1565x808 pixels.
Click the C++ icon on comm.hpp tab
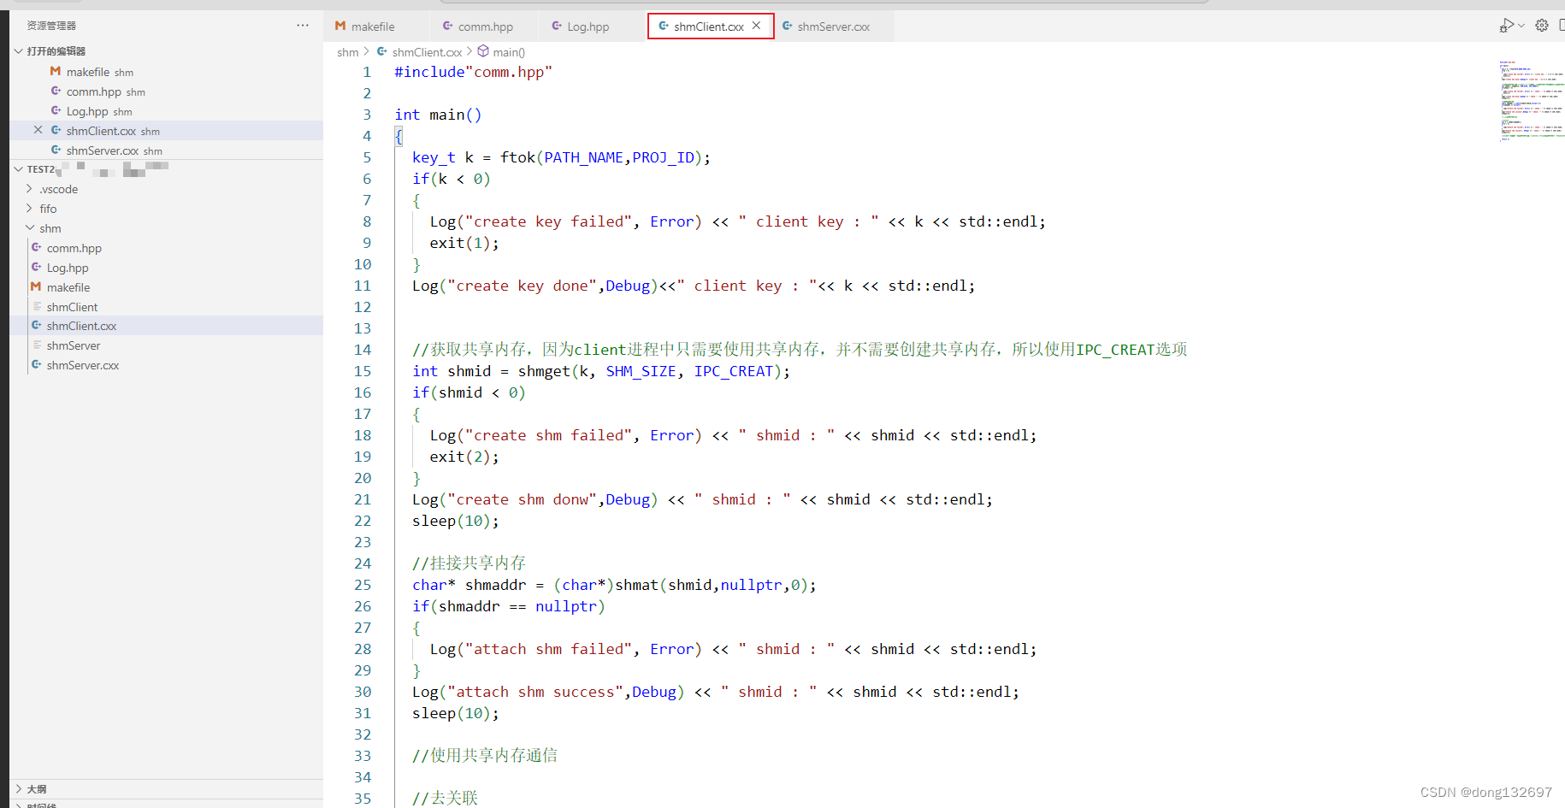point(447,26)
